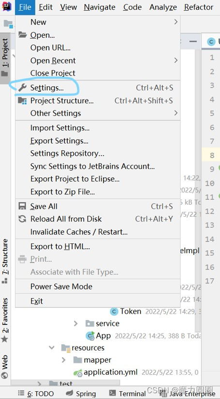Expand the service folder in project tree
Image resolution: width=220 pixels, height=399 pixels.
[76, 323]
